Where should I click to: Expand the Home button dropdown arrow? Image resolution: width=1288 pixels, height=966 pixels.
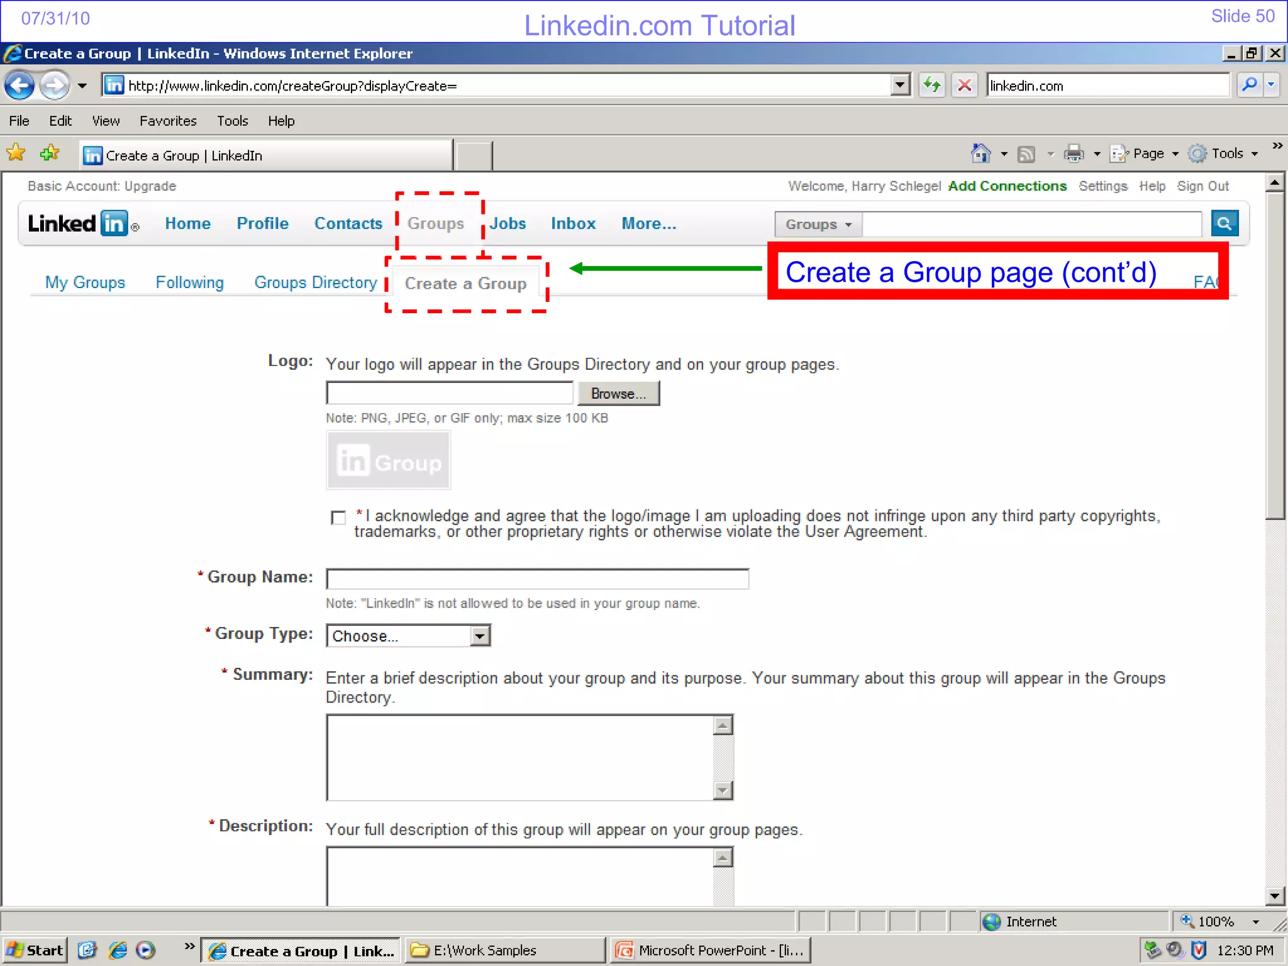click(x=1004, y=153)
